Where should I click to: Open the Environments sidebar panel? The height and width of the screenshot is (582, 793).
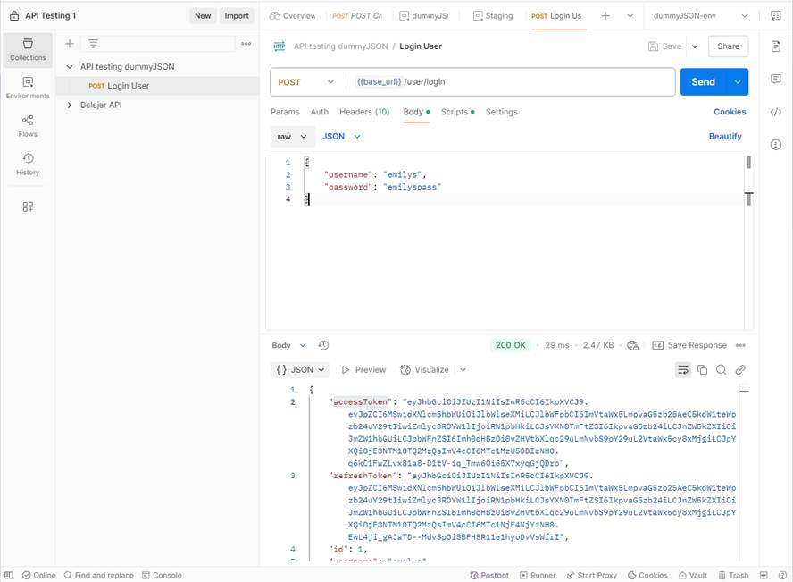[x=28, y=88]
